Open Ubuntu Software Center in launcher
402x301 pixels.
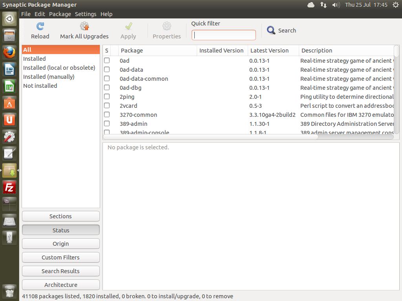9,103
